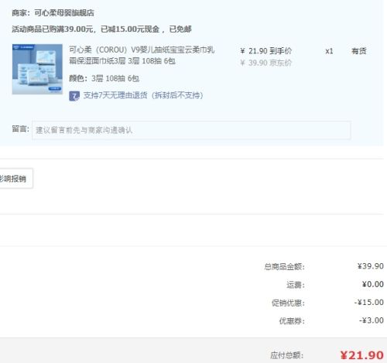This screenshot has height=363, width=387.
Task: Click the 7-day return badge icon
Action: pos(74,96)
